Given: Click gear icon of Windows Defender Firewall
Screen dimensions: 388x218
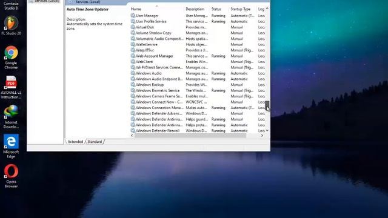Looking at the screenshot, I should 133,131.
